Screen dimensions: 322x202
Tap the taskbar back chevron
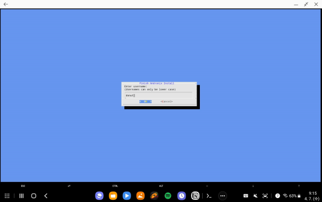46,196
